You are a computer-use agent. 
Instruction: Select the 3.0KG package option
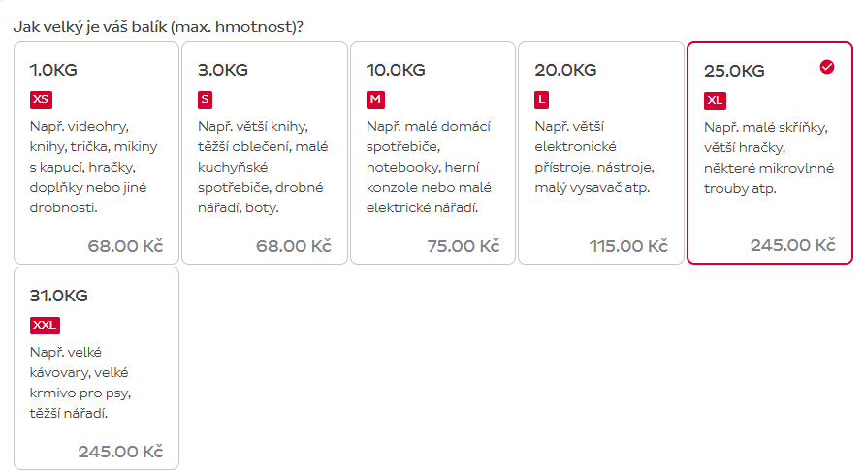coord(264,152)
